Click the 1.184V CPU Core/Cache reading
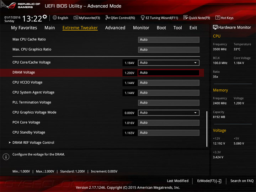256x192 pixels. click(x=129, y=63)
